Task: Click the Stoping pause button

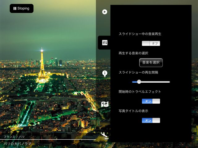Action: (22, 8)
